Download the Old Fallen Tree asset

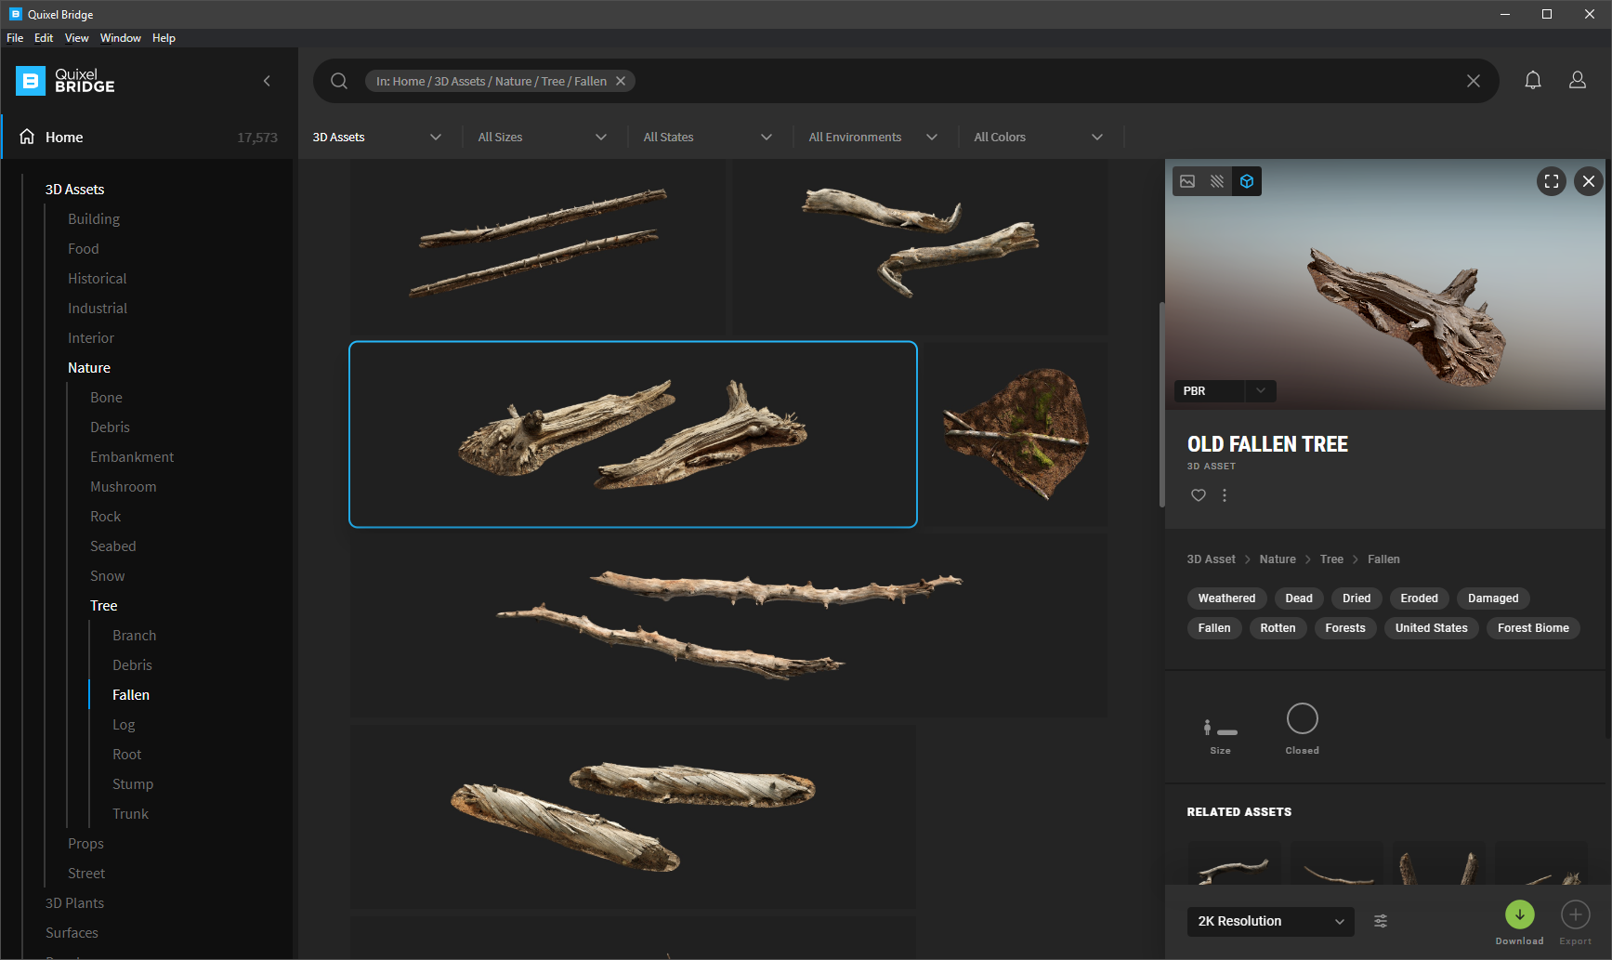[1520, 914]
